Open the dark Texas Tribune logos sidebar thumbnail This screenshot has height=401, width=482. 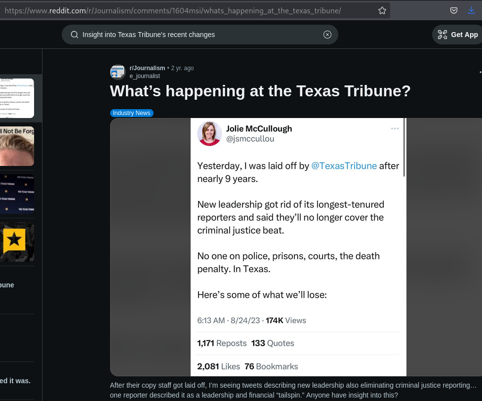(17, 194)
